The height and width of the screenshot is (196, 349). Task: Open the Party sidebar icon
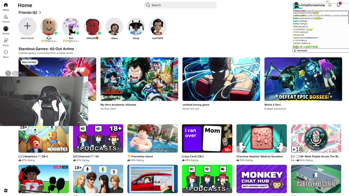coord(6,40)
